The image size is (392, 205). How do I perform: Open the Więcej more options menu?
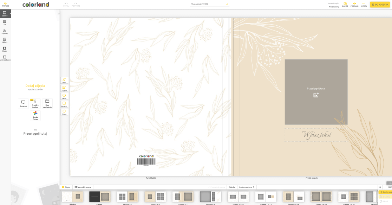(x=364, y=5)
